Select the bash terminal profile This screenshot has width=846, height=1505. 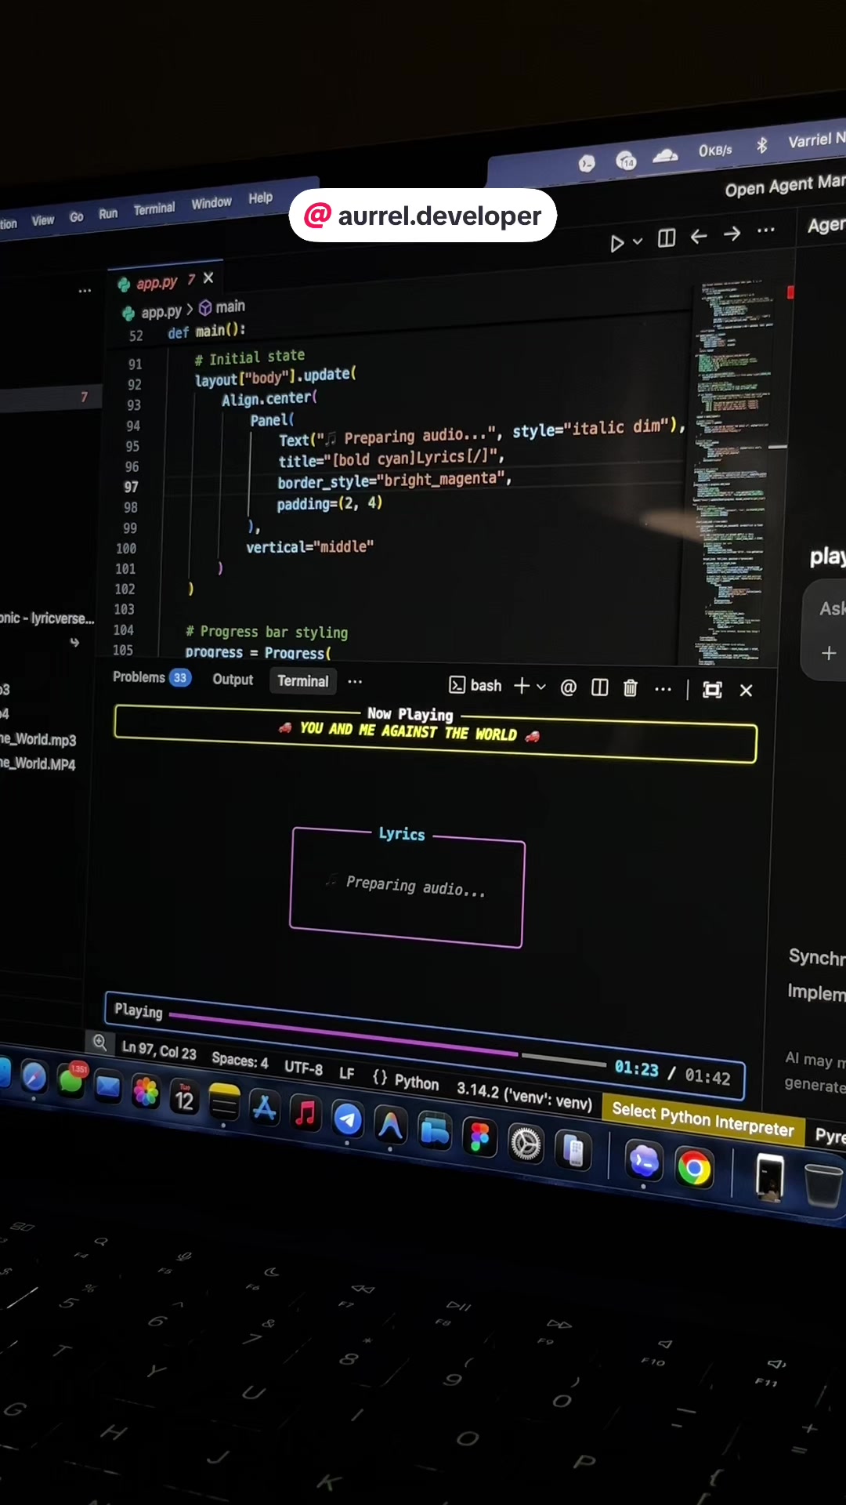click(x=475, y=686)
